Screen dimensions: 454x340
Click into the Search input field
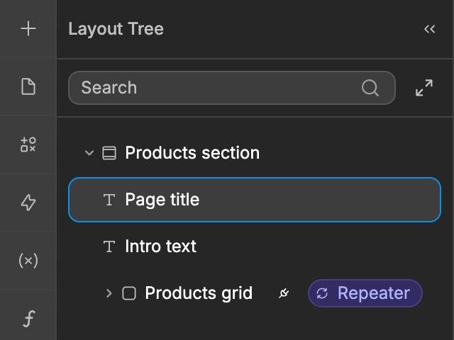[x=232, y=88]
